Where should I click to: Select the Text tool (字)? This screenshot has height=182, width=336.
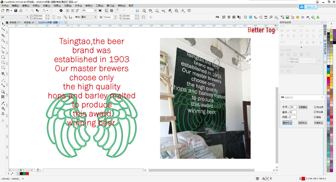[3, 74]
